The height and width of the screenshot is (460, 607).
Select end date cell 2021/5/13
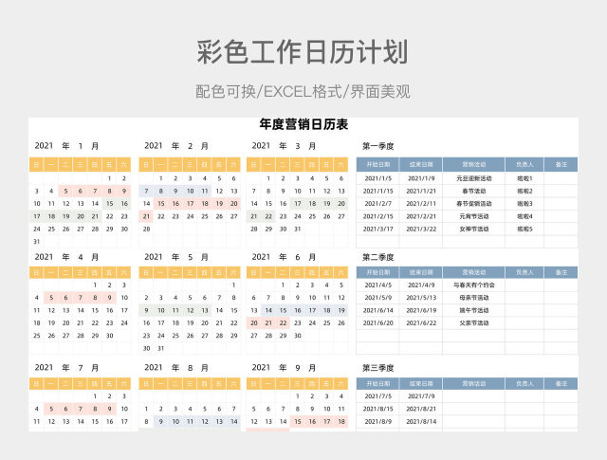point(421,298)
